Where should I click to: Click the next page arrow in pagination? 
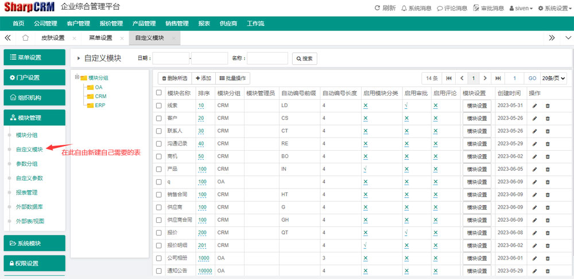click(485, 78)
